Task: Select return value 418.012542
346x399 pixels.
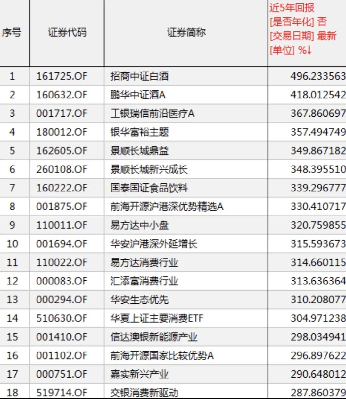Action: pyautogui.click(x=318, y=95)
